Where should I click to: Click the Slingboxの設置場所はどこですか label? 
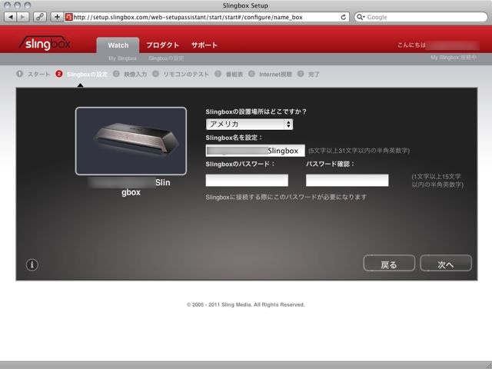[256, 111]
